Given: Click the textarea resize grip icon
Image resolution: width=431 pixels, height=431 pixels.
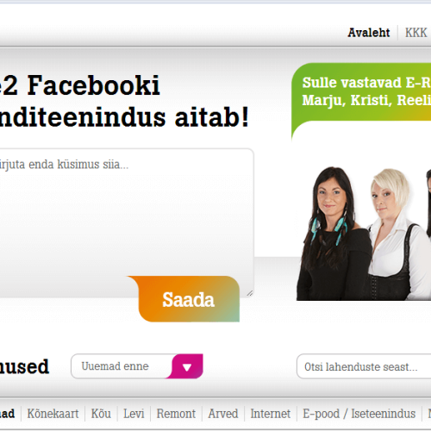Looking at the screenshot, I should [x=250, y=293].
